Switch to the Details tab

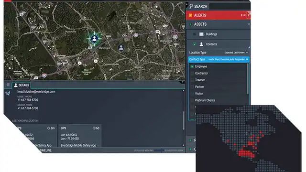[x=22, y=85]
